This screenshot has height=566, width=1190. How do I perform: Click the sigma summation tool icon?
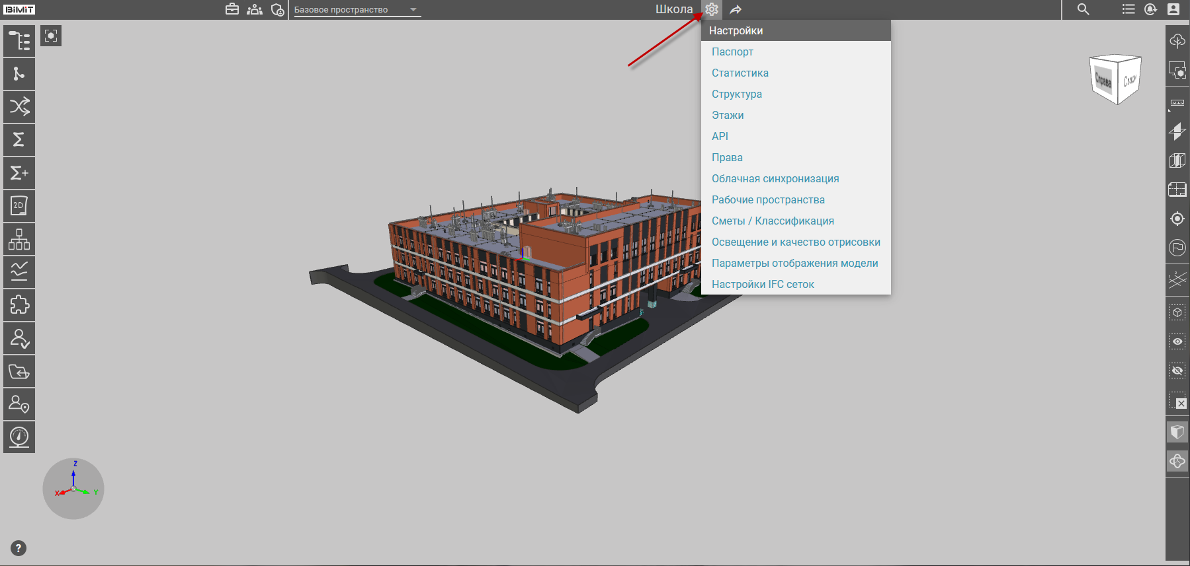[19, 140]
